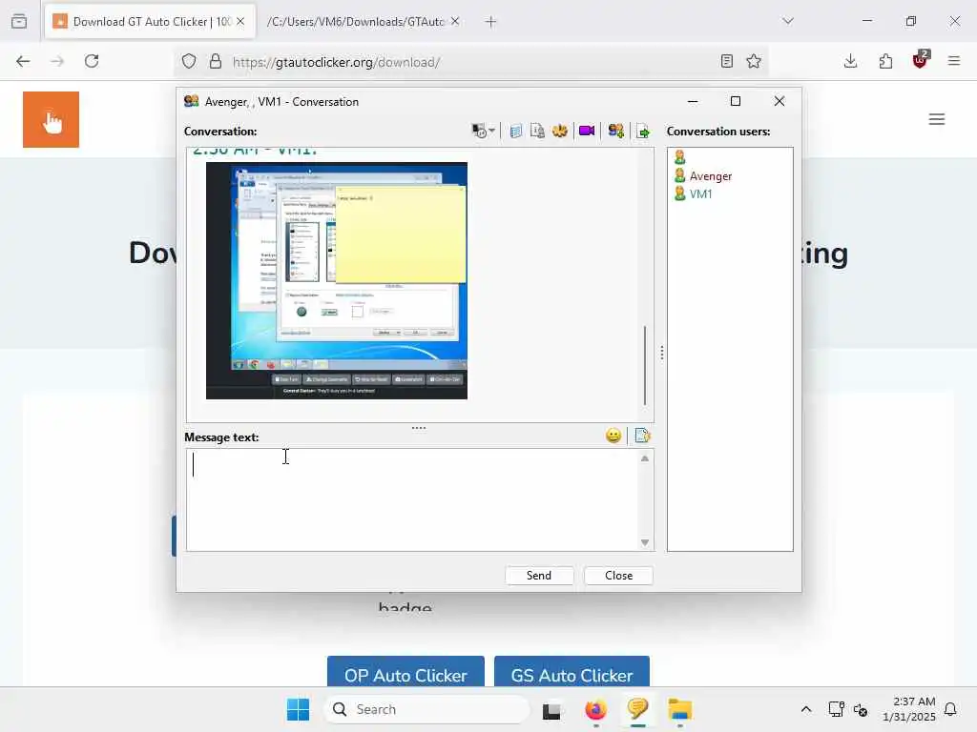Show hidden system tray icons chevron
The height and width of the screenshot is (732, 977).
[x=805, y=709]
